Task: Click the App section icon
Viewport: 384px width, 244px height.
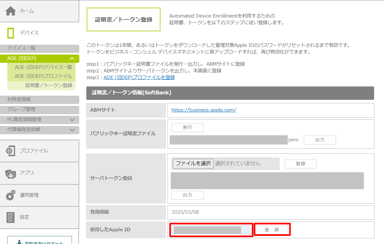Action: tap(11, 173)
